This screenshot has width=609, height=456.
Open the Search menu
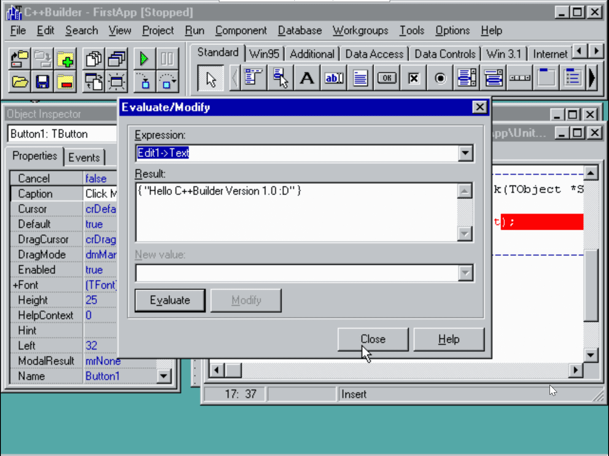[81, 30]
